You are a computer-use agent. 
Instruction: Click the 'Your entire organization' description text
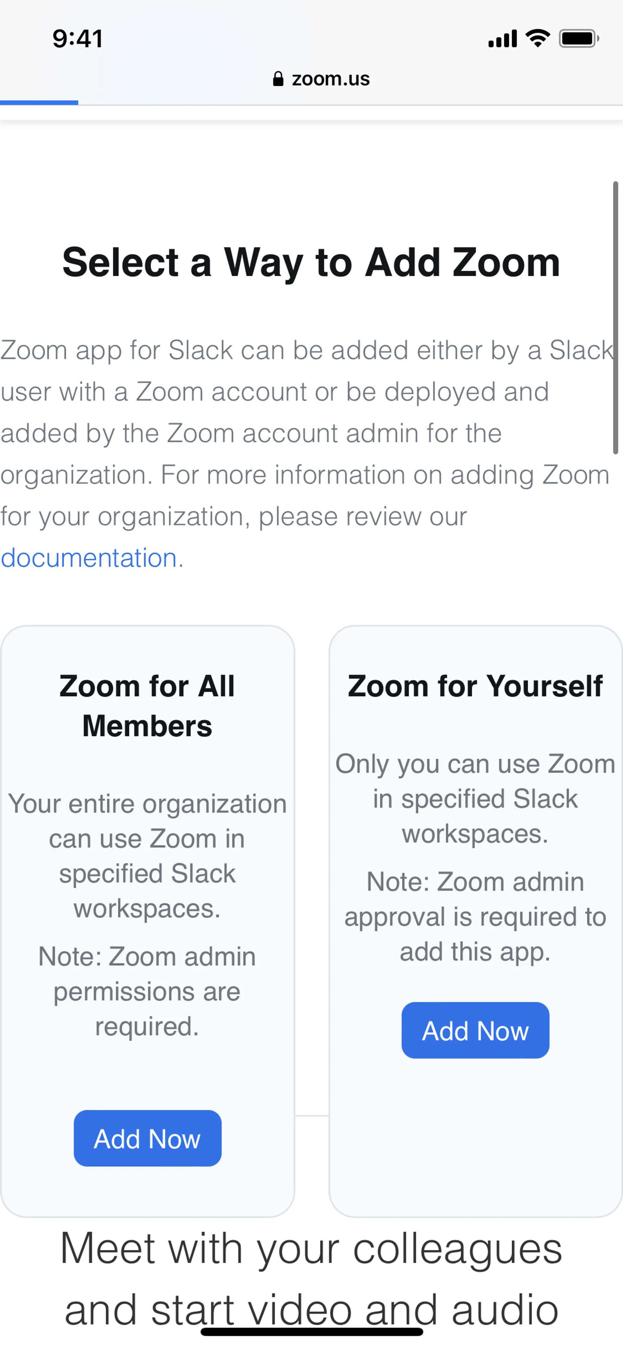pyautogui.click(x=147, y=856)
